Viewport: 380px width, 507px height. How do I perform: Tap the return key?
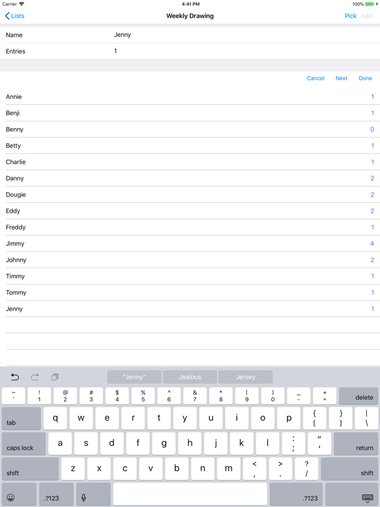coord(356,444)
